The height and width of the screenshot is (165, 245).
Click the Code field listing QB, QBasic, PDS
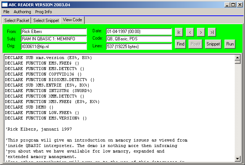pyautogui.click(x=139, y=39)
